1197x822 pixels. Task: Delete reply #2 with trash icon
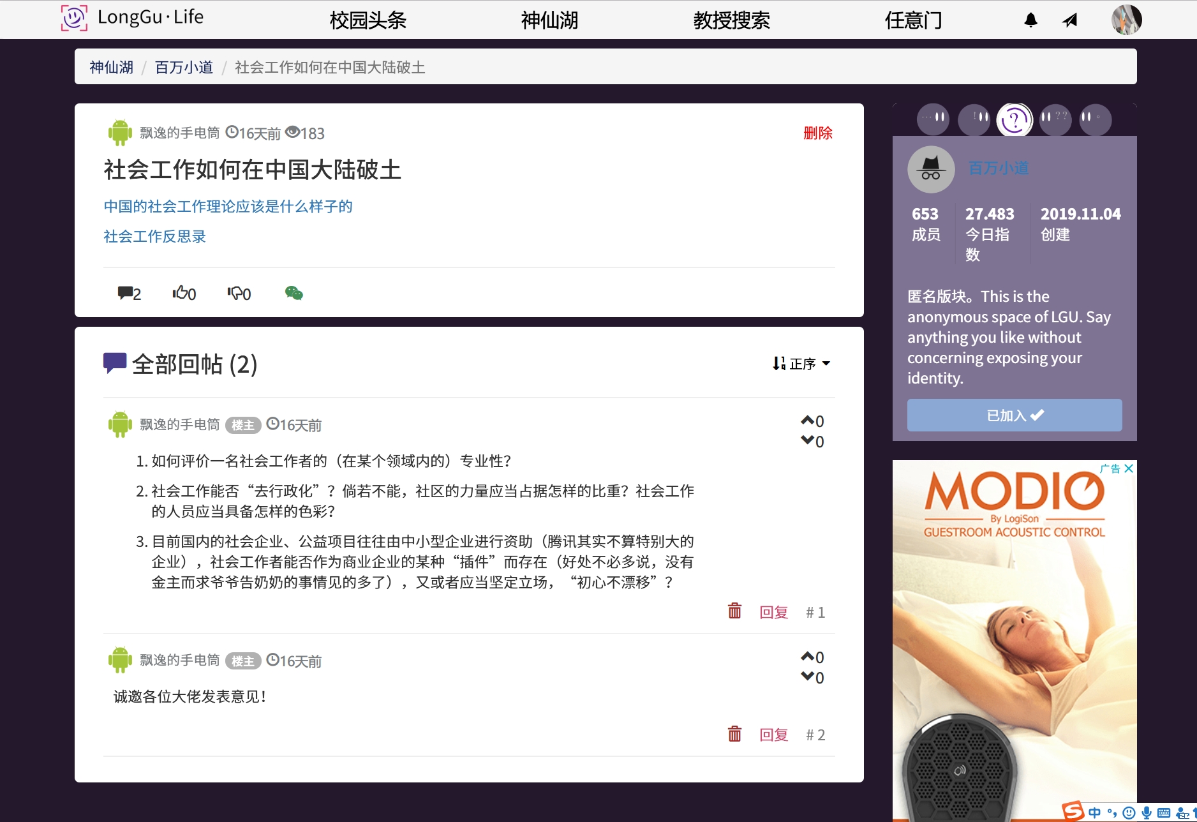(734, 734)
